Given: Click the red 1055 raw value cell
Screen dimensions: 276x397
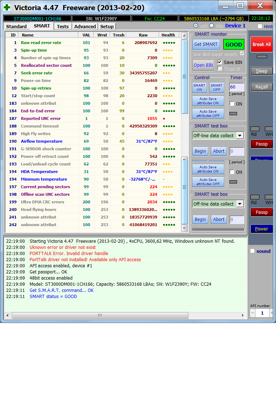Looking at the screenshot, I should click(143, 118).
